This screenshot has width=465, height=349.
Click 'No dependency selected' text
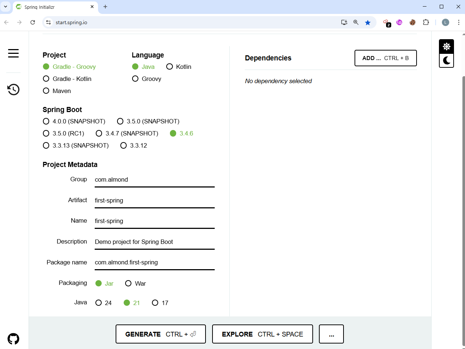(x=278, y=81)
